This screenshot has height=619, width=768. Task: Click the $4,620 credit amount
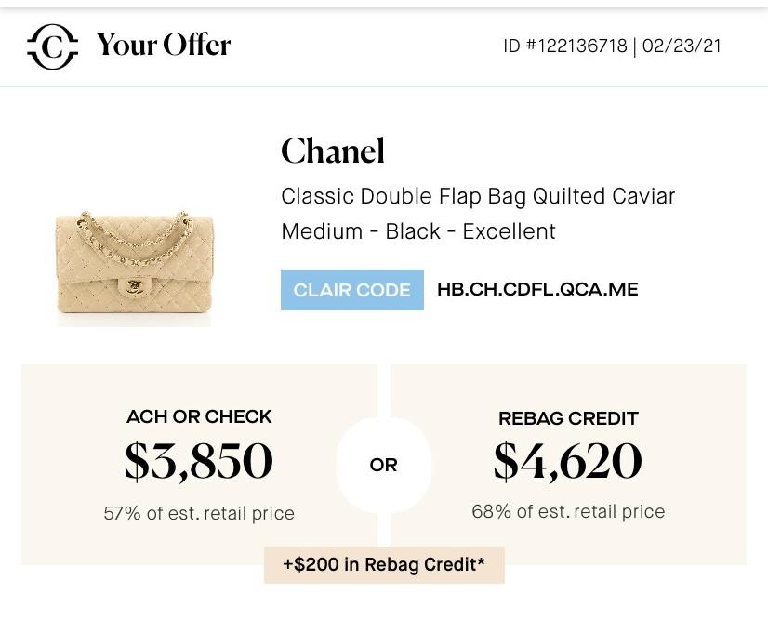click(568, 460)
